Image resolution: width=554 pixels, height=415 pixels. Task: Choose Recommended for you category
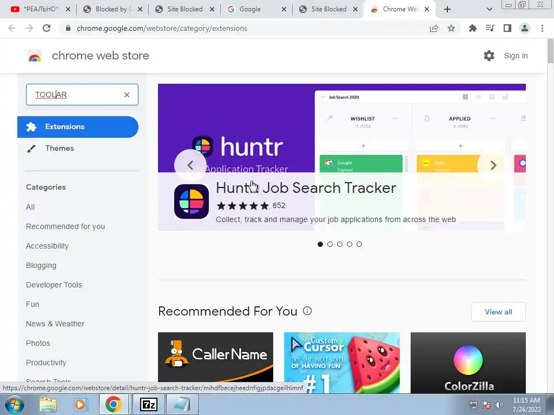(x=65, y=226)
